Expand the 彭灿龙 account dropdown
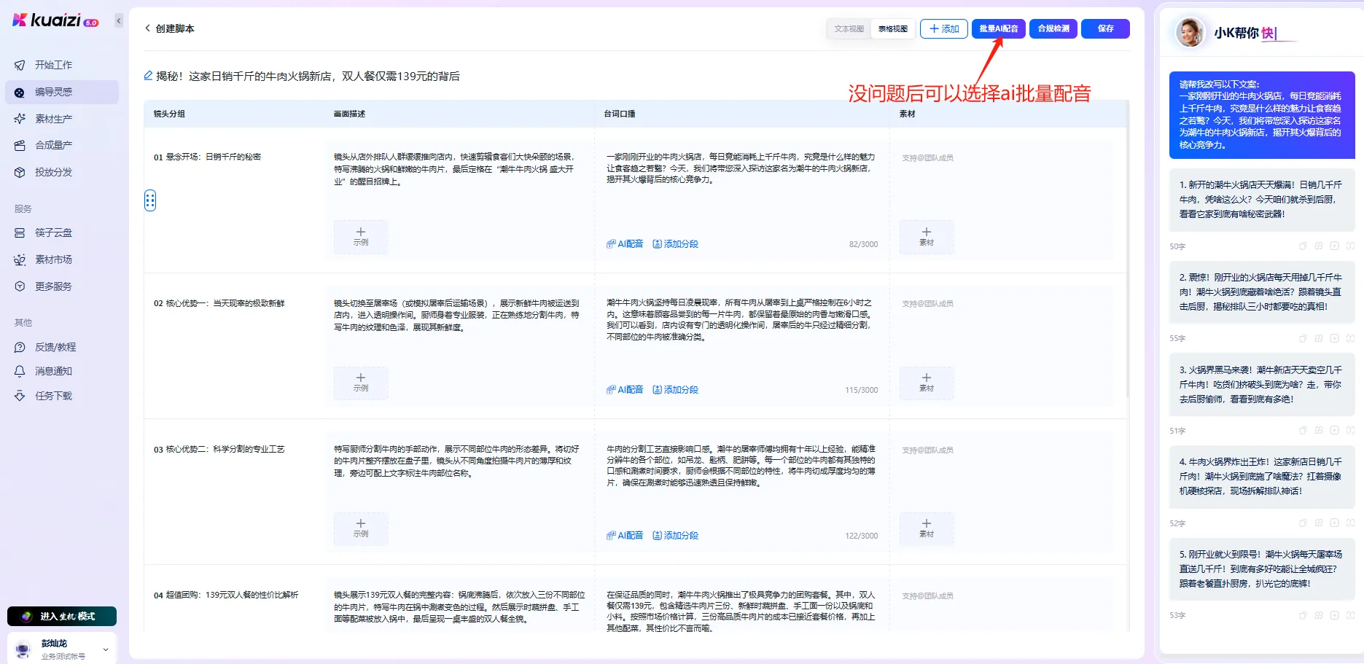The image size is (1364, 664). click(106, 649)
